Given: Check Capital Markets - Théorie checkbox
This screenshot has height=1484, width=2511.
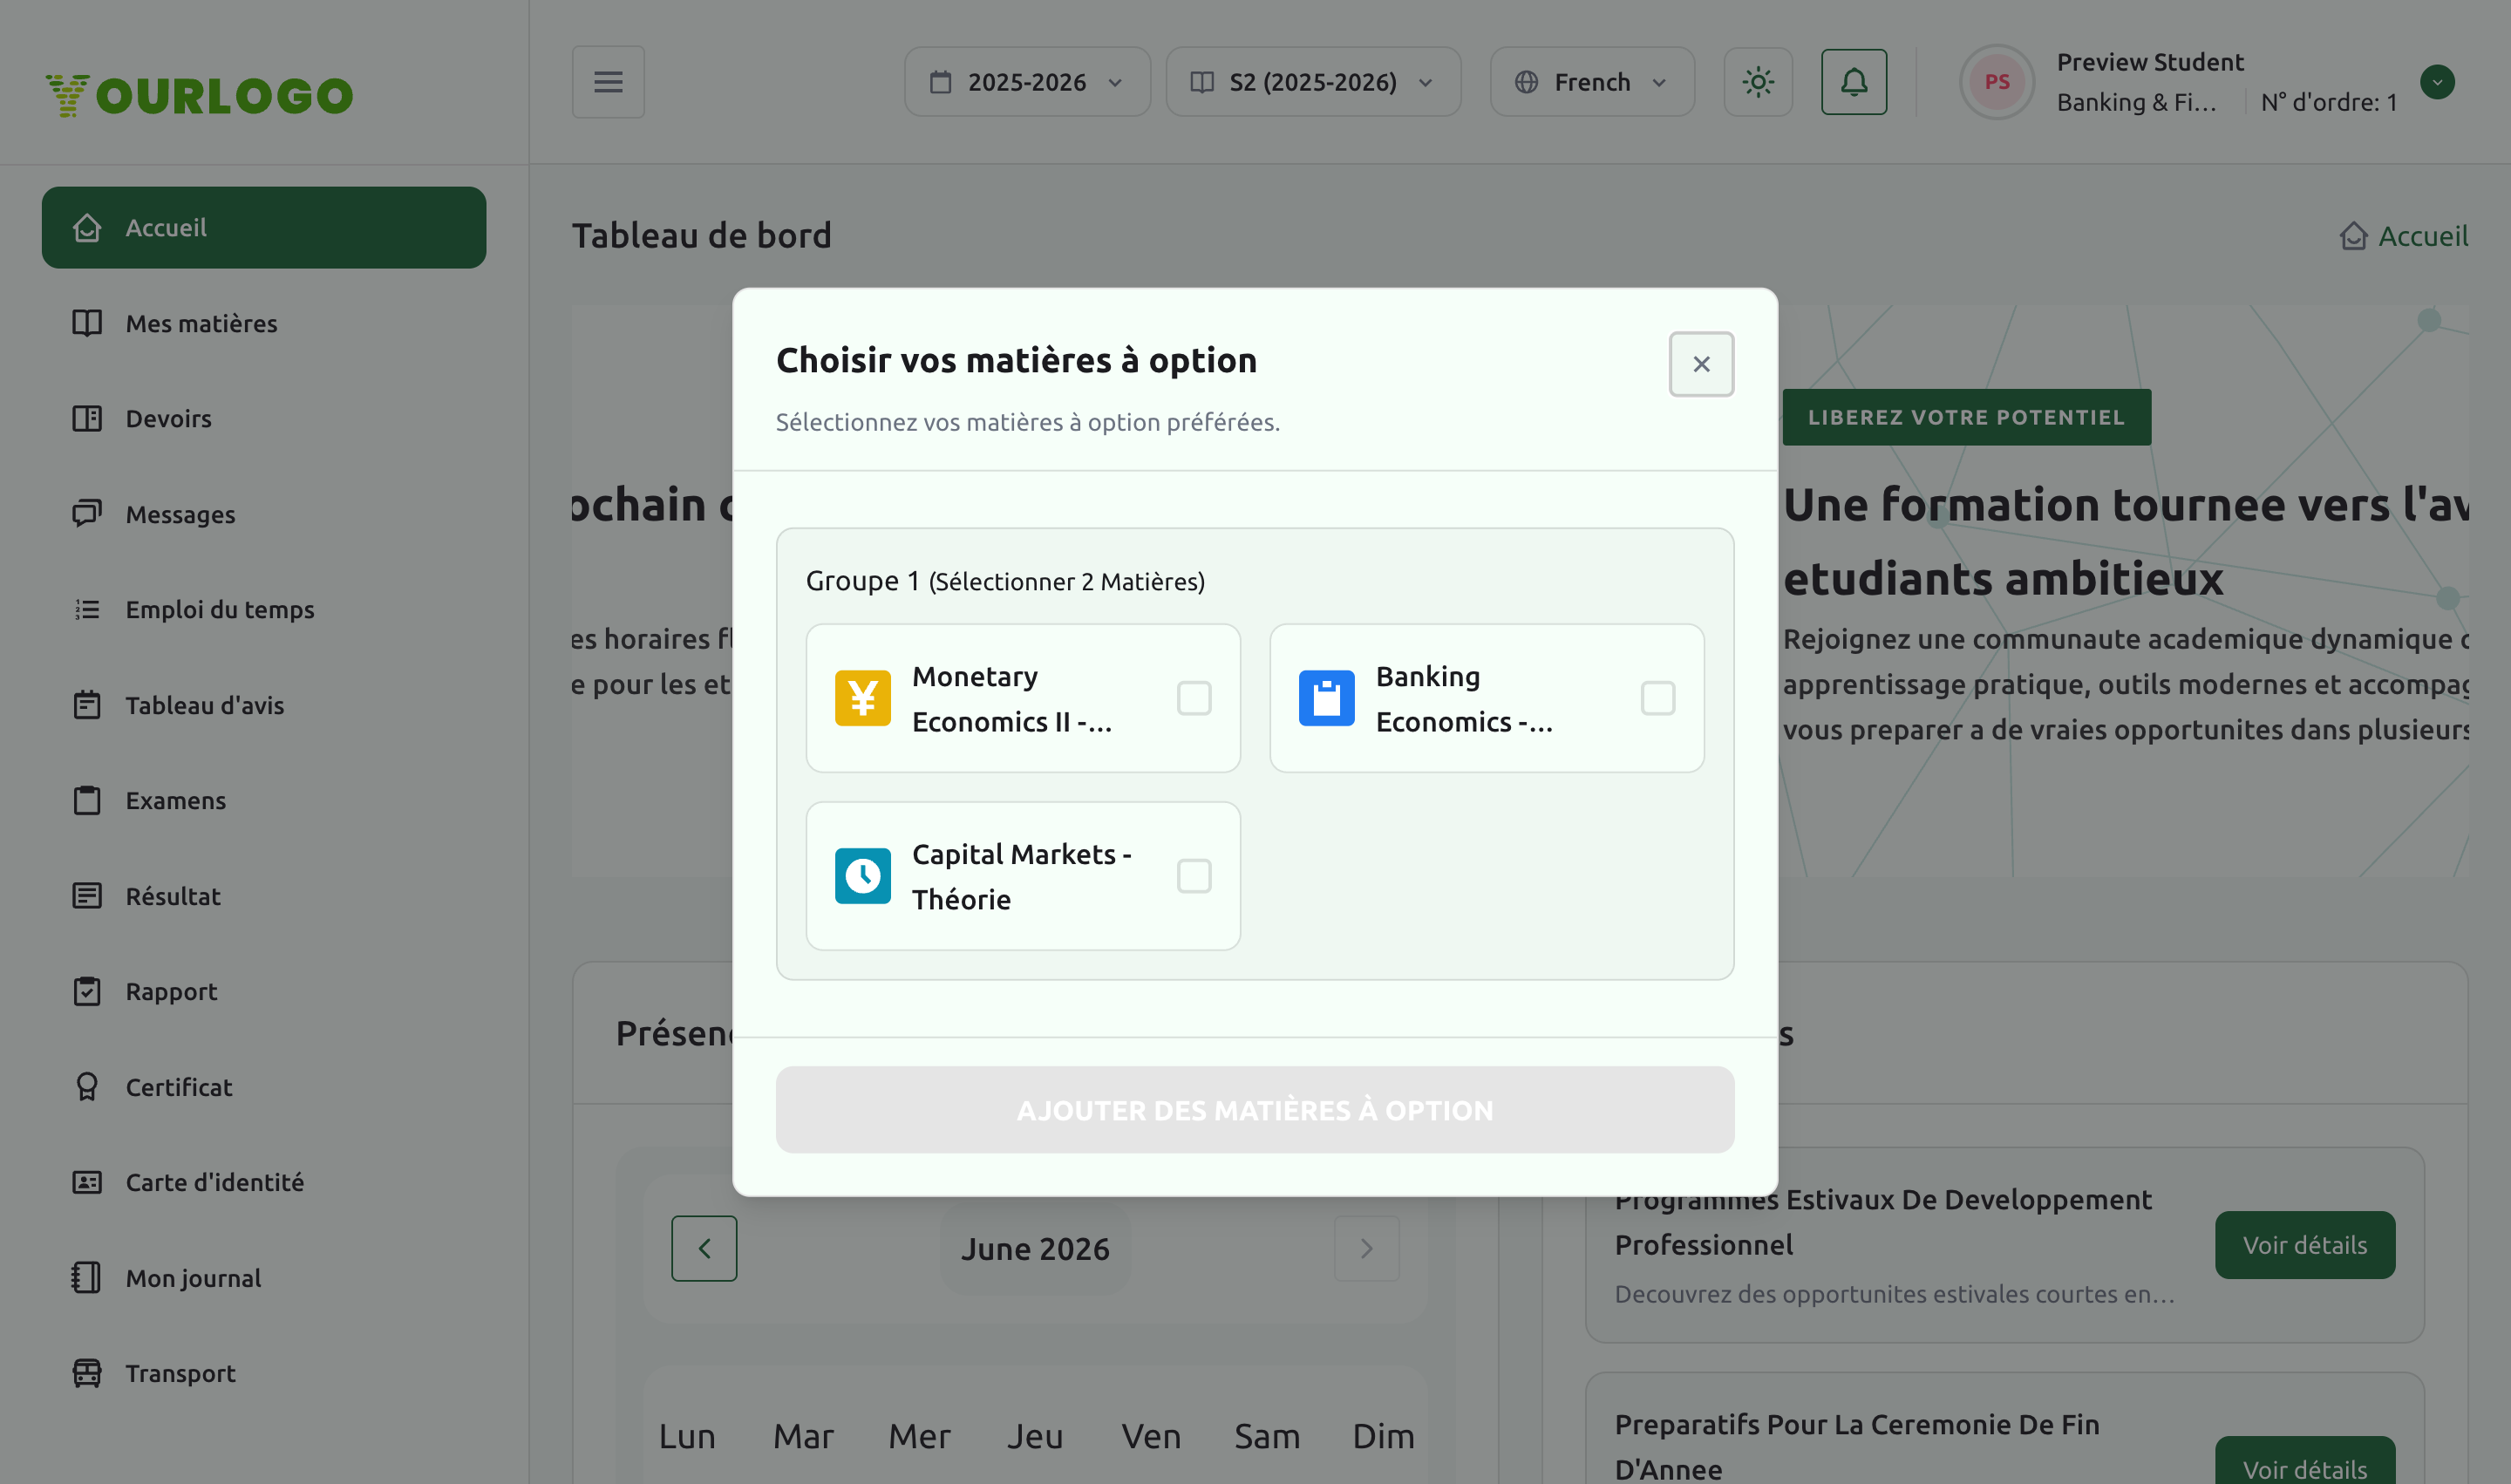Looking at the screenshot, I should 1194,876.
